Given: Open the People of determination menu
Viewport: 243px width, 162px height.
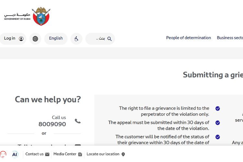Looking at the screenshot, I should click(189, 38).
